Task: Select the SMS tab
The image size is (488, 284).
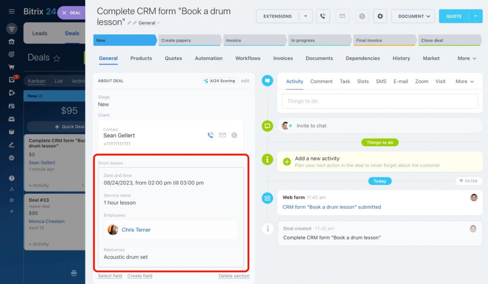Action: [x=381, y=81]
